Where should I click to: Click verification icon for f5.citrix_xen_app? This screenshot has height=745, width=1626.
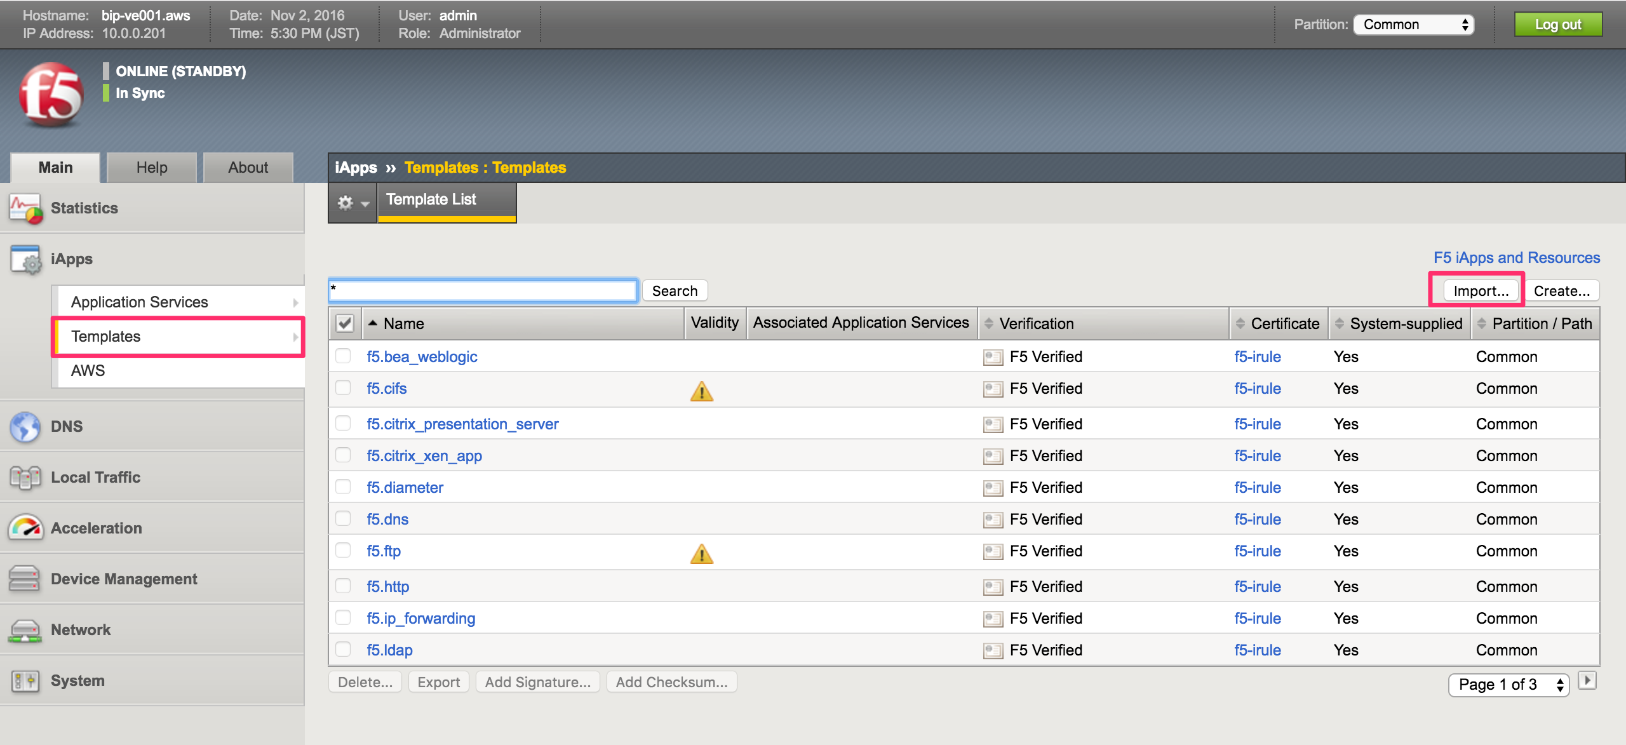(993, 456)
